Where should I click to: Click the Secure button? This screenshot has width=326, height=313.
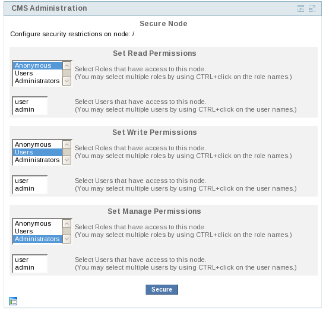[162, 289]
